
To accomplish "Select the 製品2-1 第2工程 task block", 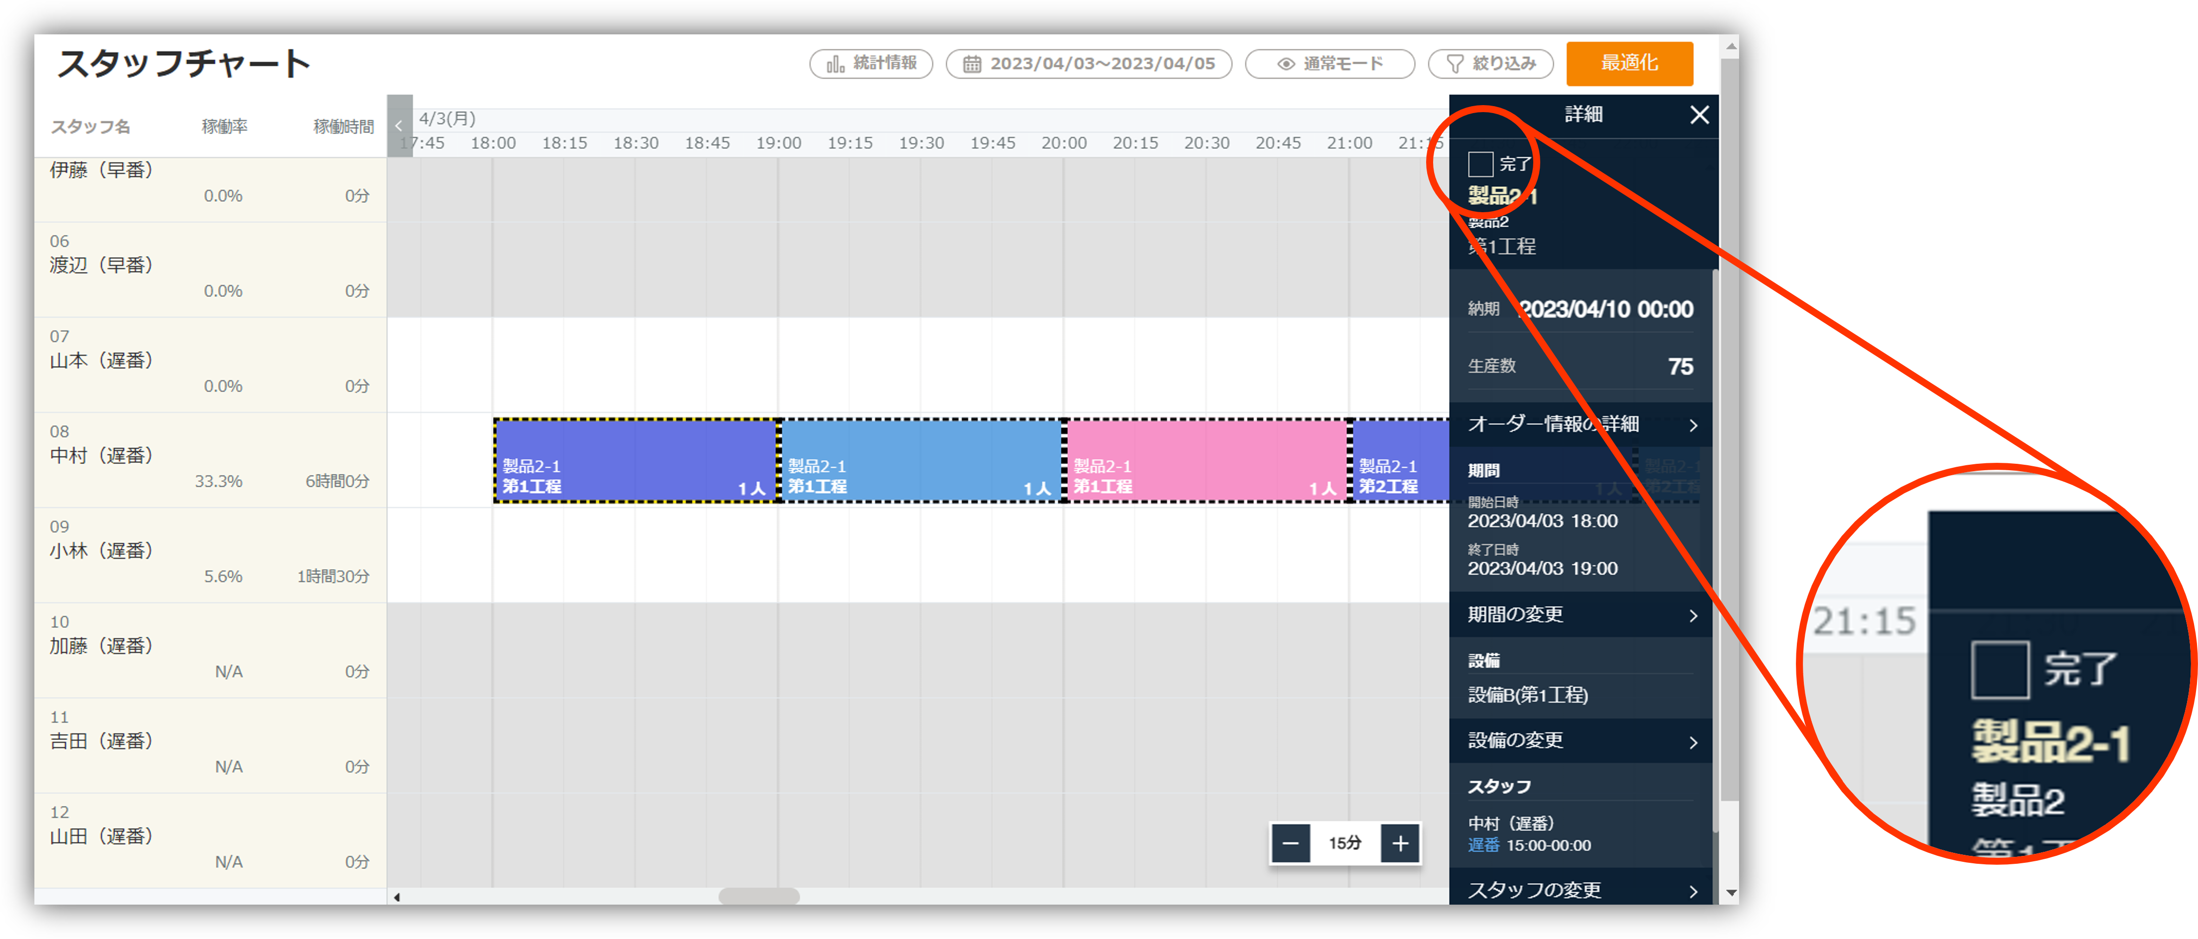I will [1401, 461].
